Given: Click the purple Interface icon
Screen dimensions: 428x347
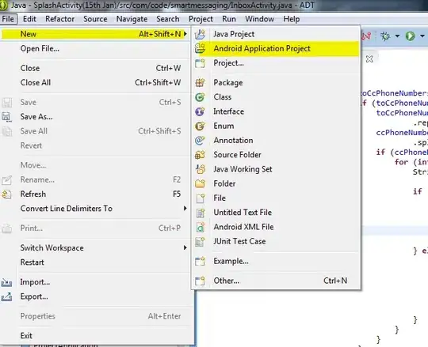Looking at the screenshot, I should coord(200,111).
